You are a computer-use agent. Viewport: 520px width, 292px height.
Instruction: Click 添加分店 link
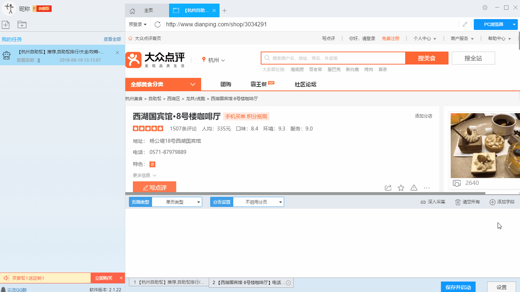tap(424, 116)
